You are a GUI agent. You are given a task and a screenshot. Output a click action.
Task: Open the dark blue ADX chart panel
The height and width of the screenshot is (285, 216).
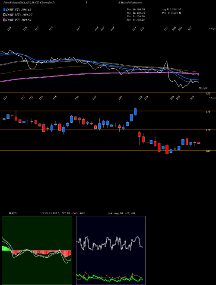[x=111, y=250]
